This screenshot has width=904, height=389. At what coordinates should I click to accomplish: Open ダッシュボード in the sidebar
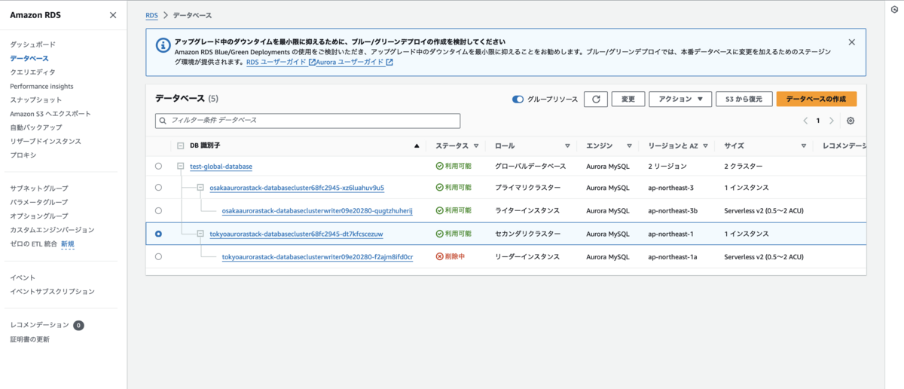coord(32,44)
